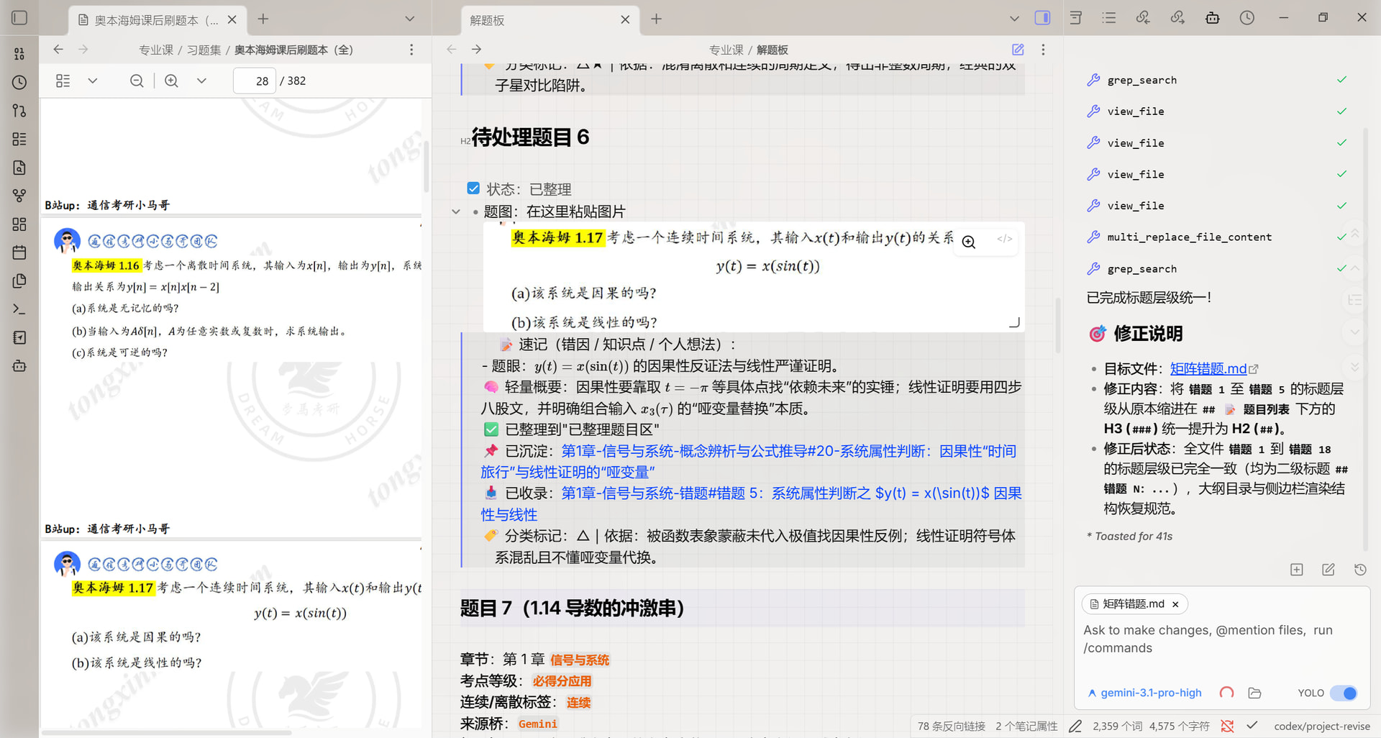Open the outgoing links icon in right sidebar
This screenshot has height=738, width=1381.
pyautogui.click(x=1177, y=18)
